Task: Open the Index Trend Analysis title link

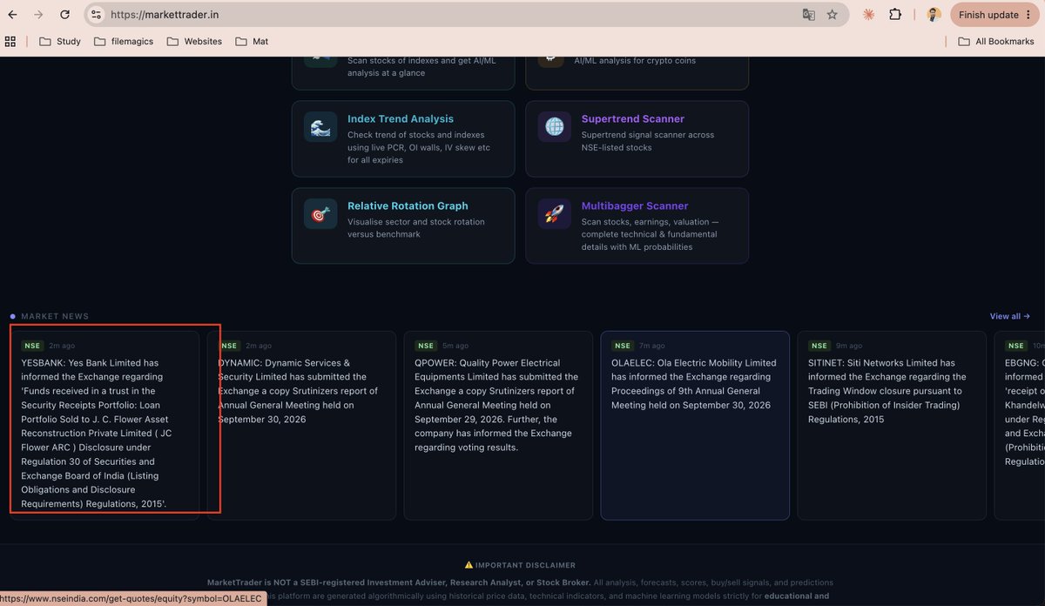Action: pos(401,119)
